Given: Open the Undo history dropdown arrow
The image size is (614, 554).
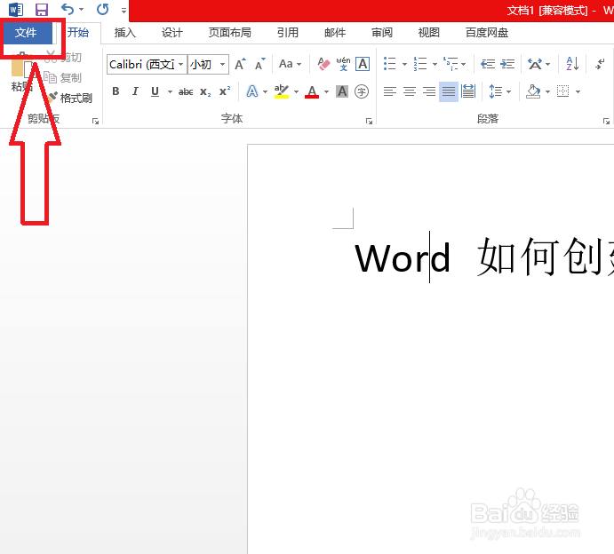Looking at the screenshot, I should click(81, 10).
